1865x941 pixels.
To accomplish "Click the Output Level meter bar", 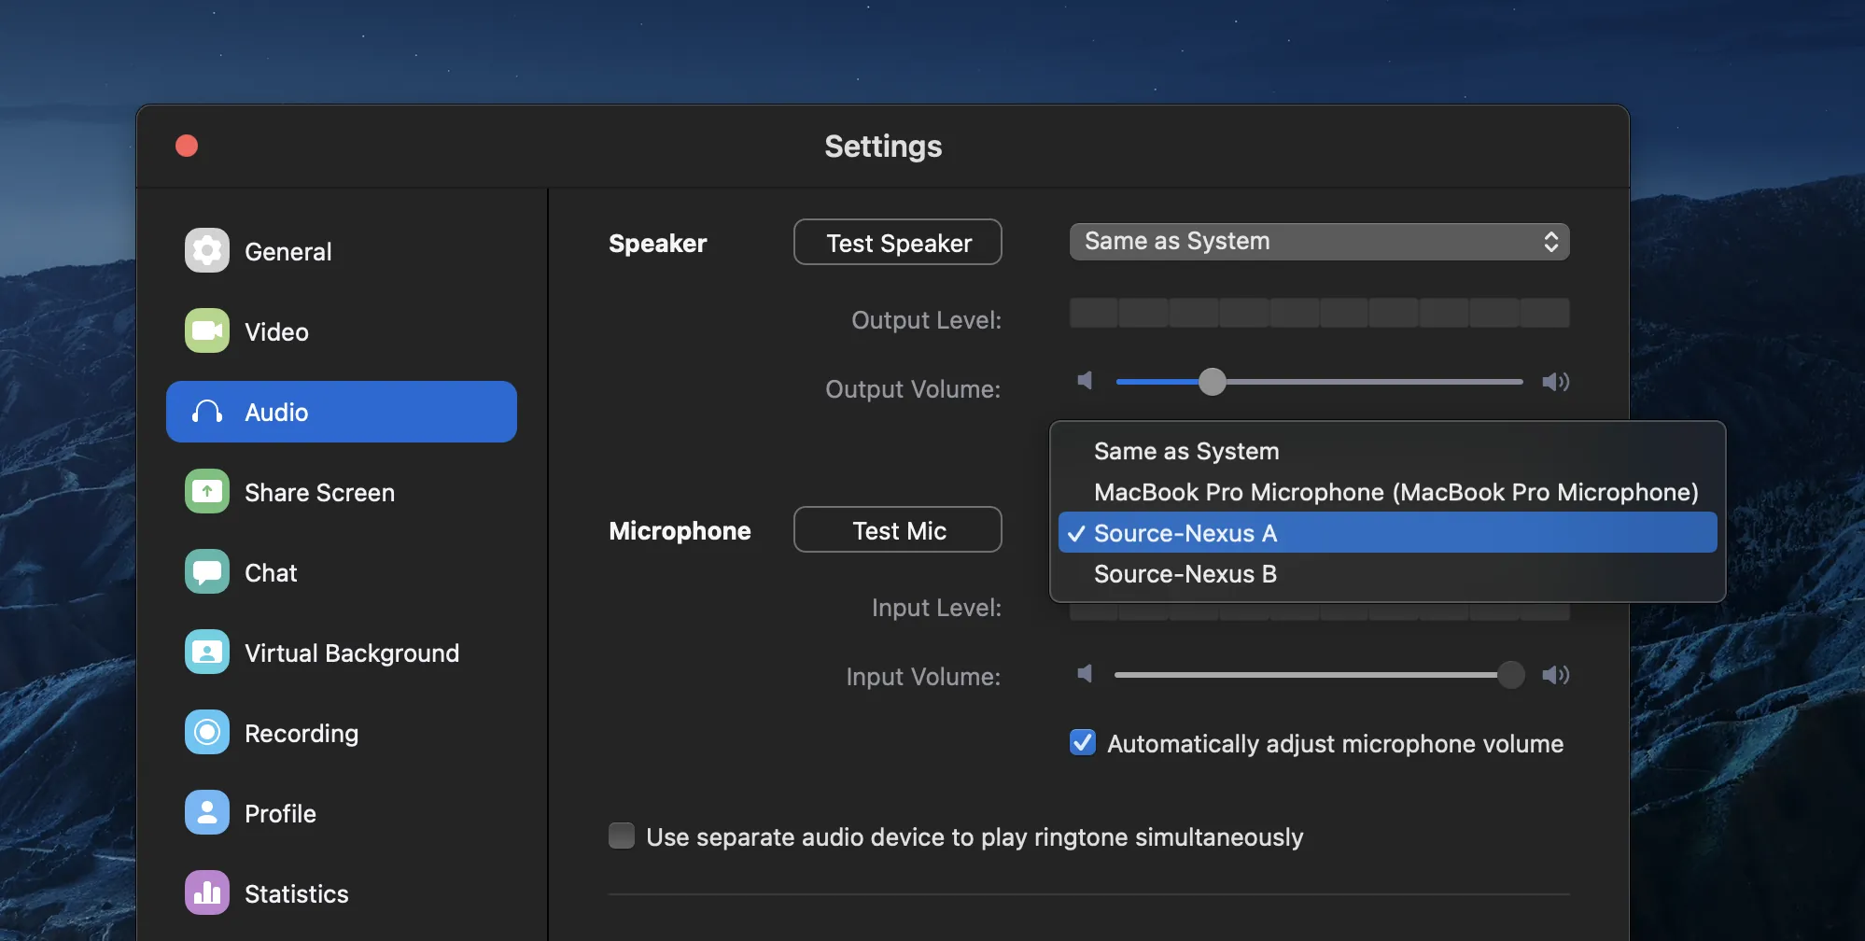I will [1319, 313].
